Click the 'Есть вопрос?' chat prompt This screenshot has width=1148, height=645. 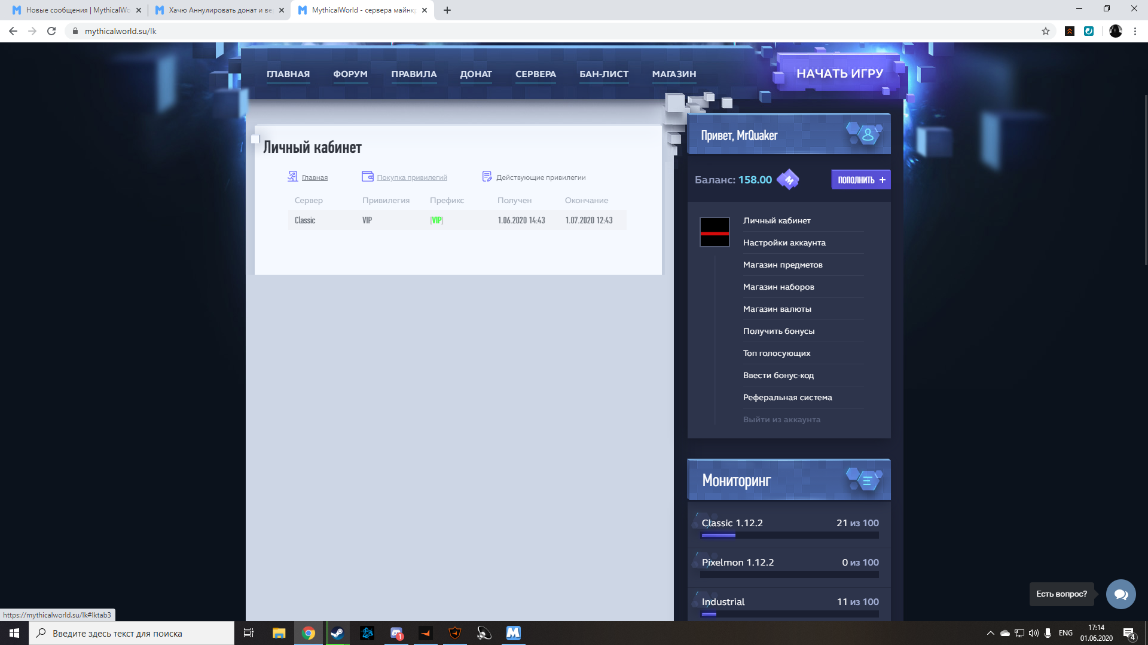pyautogui.click(x=1061, y=594)
